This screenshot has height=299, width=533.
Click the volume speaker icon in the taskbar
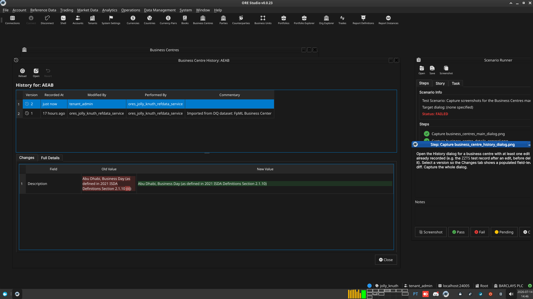(511, 294)
